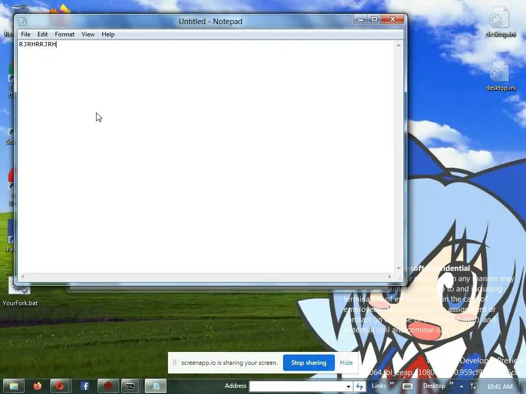The image size is (526, 394).
Task: Minimize the Notepad window
Action: tap(361, 19)
